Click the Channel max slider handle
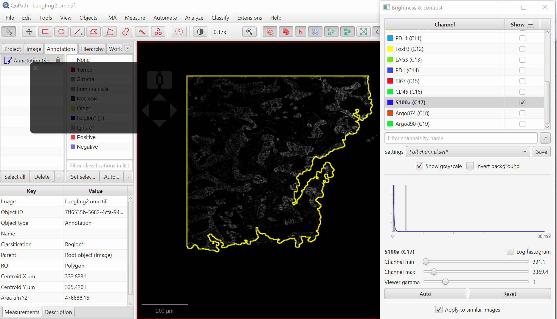 tap(434, 272)
